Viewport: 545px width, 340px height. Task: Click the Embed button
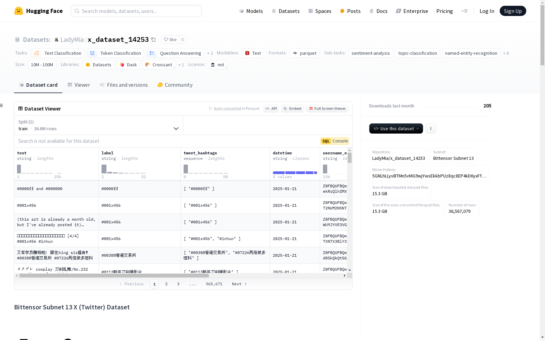point(292,108)
